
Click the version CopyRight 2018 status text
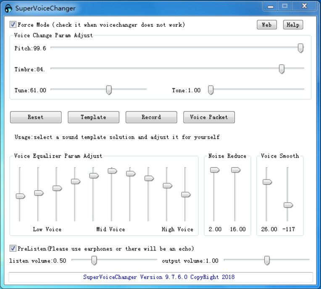[x=159, y=277]
